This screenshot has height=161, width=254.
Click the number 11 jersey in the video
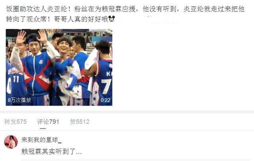[16, 79]
